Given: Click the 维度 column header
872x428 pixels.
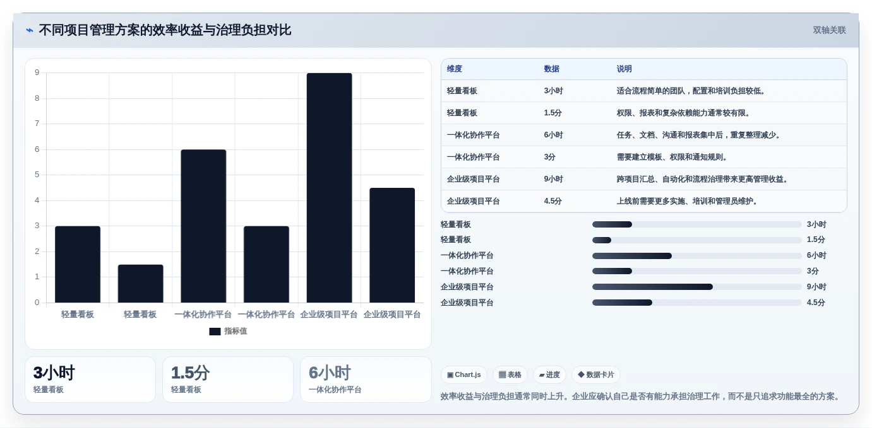Looking at the screenshot, I should 455,69.
